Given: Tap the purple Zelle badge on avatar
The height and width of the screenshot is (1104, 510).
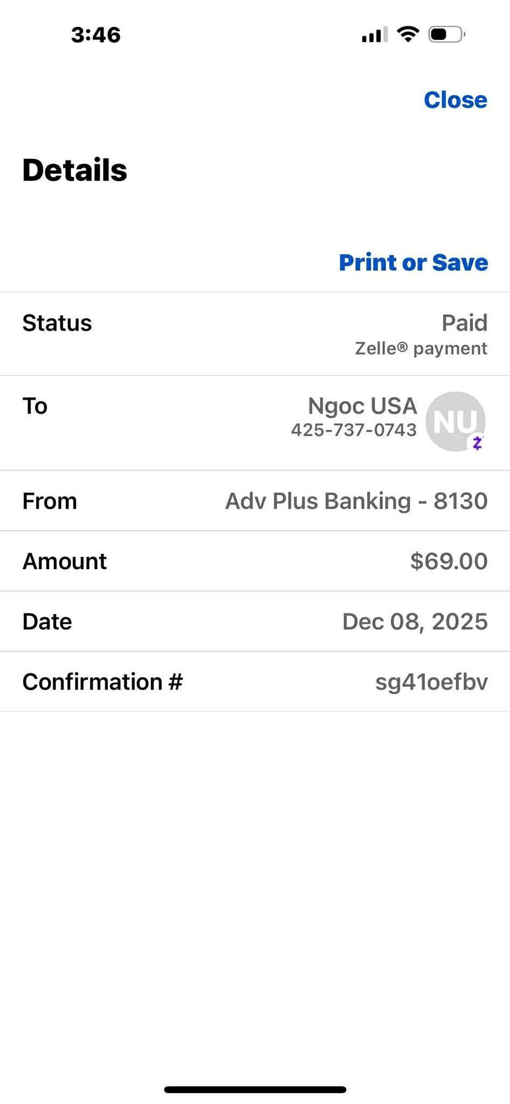Looking at the screenshot, I should click(x=477, y=443).
